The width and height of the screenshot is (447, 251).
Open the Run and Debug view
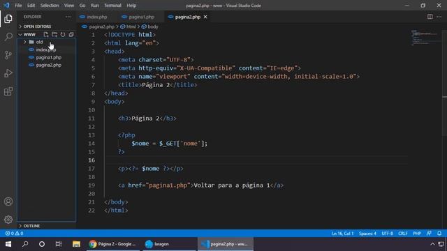pos(8,73)
